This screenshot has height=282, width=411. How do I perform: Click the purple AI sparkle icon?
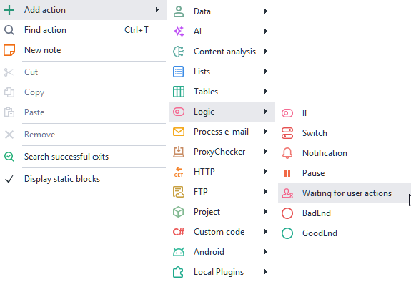(179, 31)
